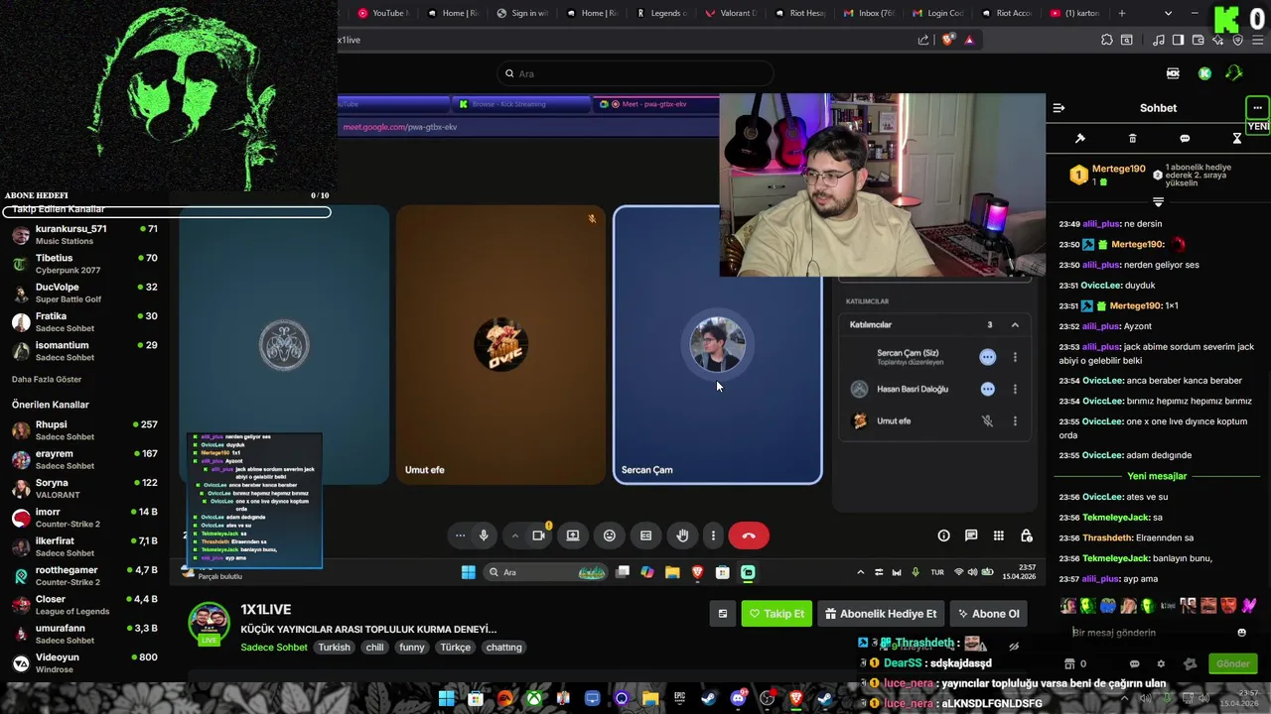Open chat three-dot menu beside Sohbet

(1257, 108)
